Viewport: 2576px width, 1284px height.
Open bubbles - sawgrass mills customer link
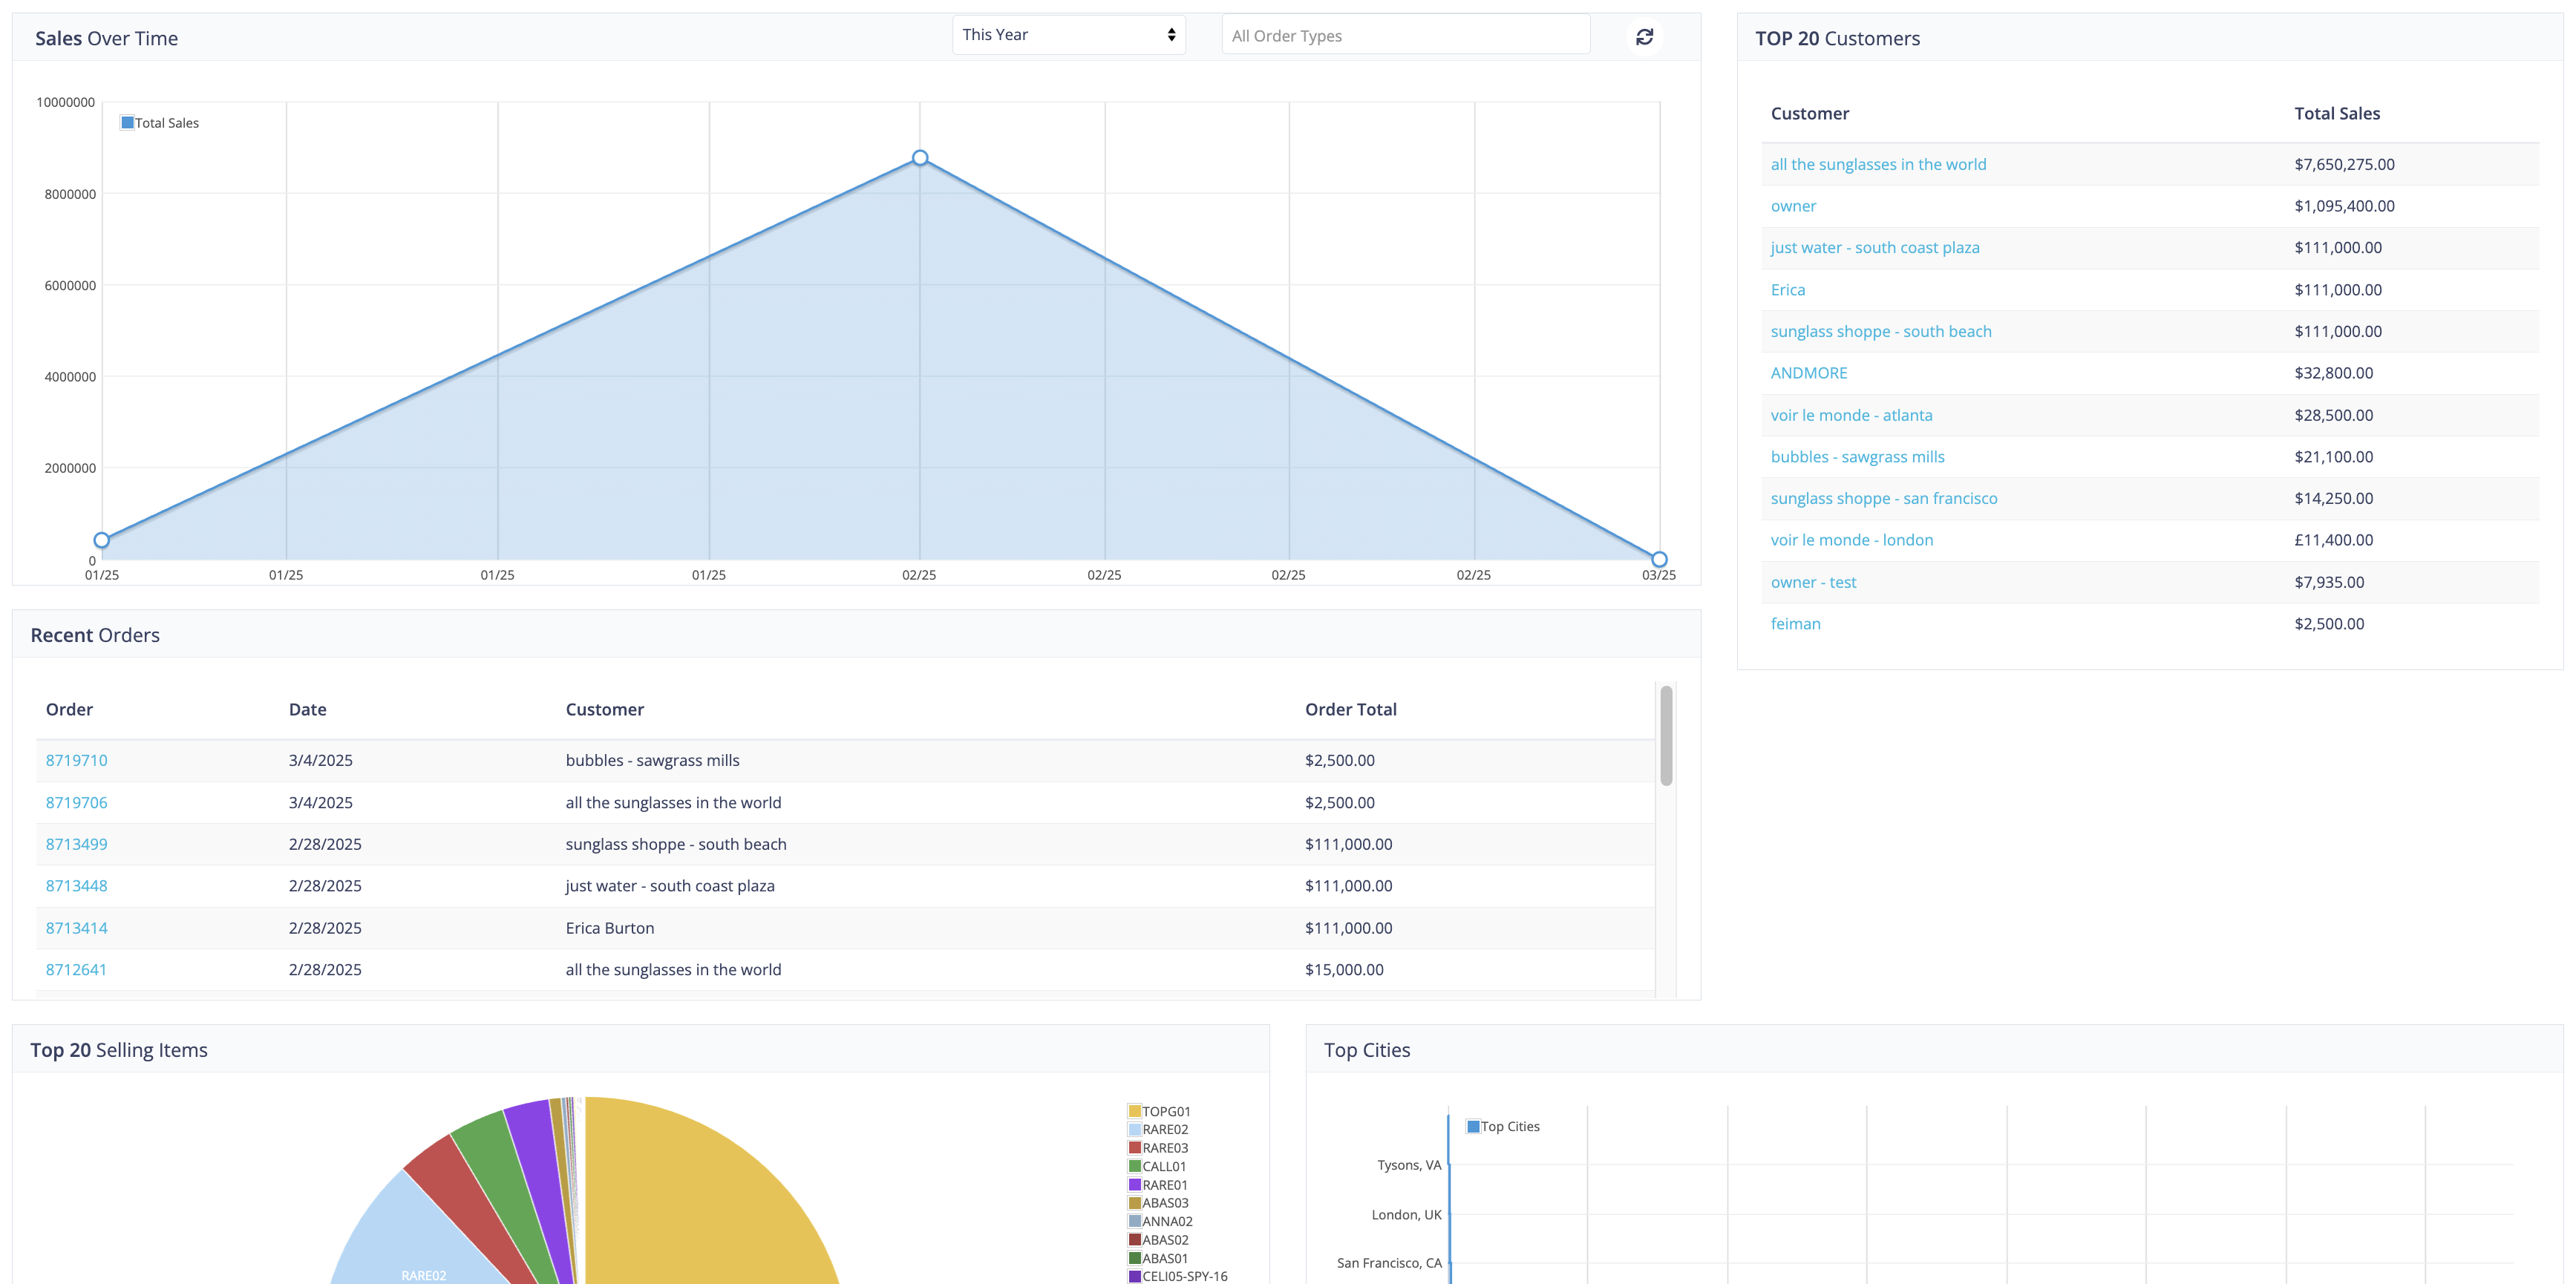coord(1857,457)
